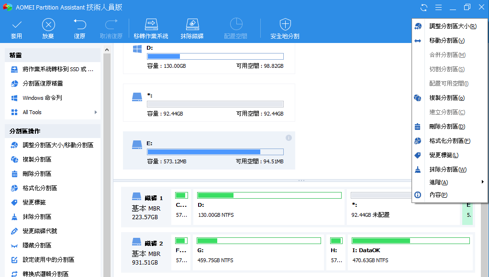Click the 復原 undo arrow icon
Image resolution: width=489 pixels, height=277 pixels.
point(79,24)
